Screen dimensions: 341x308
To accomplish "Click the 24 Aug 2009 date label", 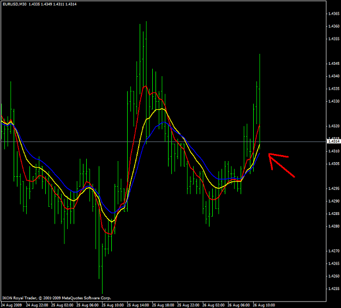I will point(11,305).
